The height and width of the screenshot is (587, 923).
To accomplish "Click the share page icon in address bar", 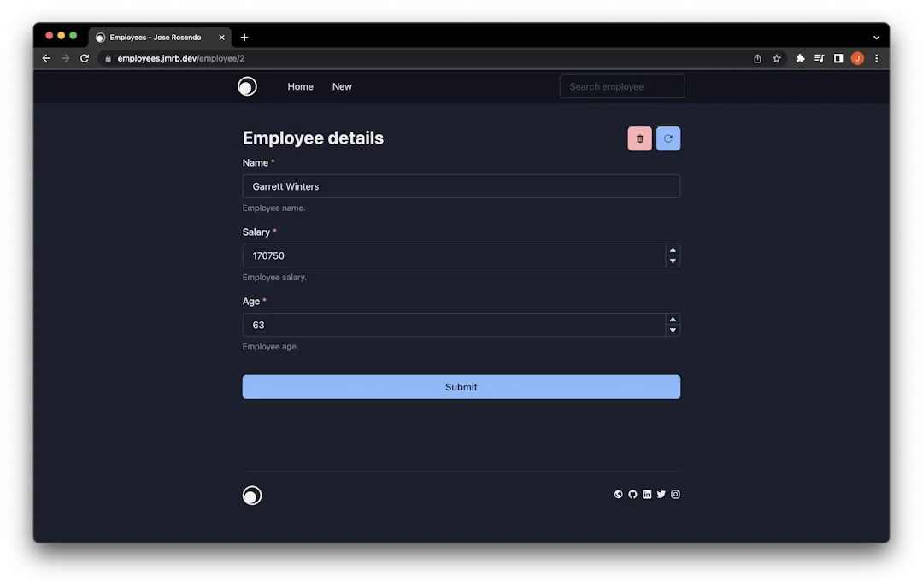I will coord(757,58).
